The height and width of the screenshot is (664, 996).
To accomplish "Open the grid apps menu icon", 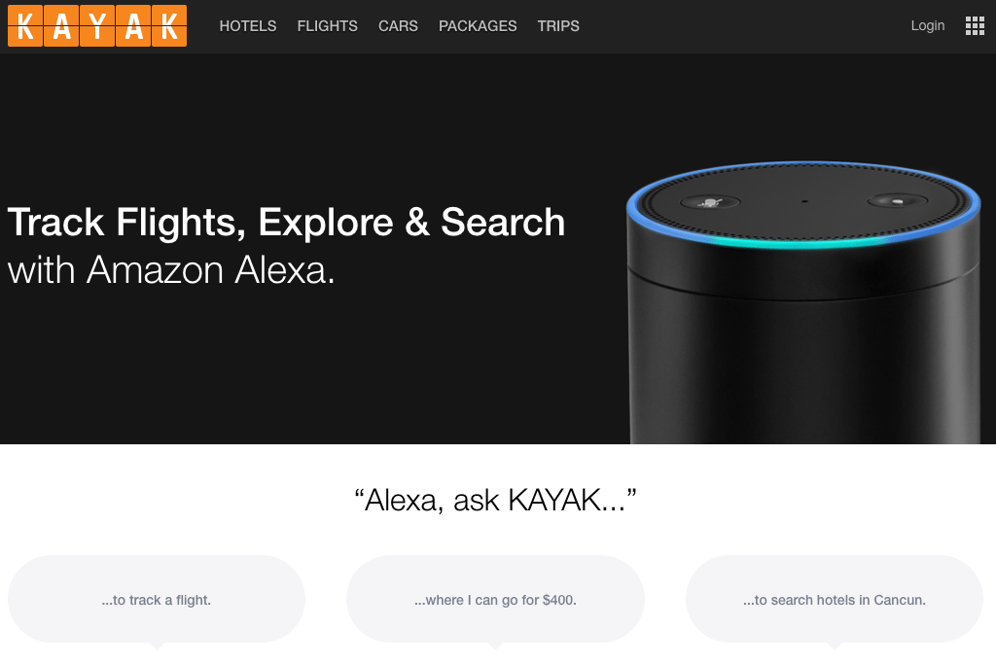I will [975, 26].
